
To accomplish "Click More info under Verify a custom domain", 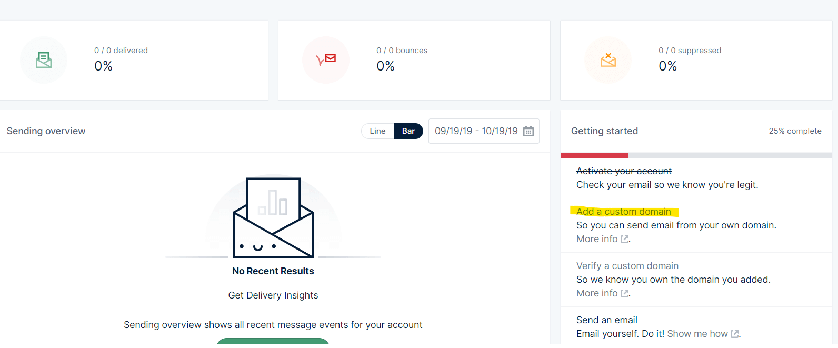I will [x=597, y=293].
